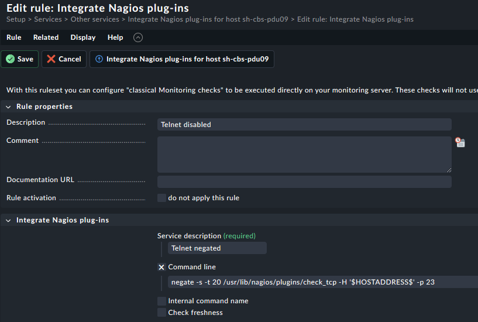Click the ruleset help text about classical Monitoring checks
The height and width of the screenshot is (322, 478).
[x=242, y=90]
